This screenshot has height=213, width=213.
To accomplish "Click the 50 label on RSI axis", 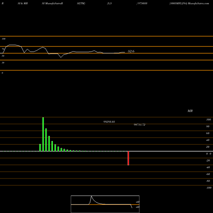I will pos(3,56).
